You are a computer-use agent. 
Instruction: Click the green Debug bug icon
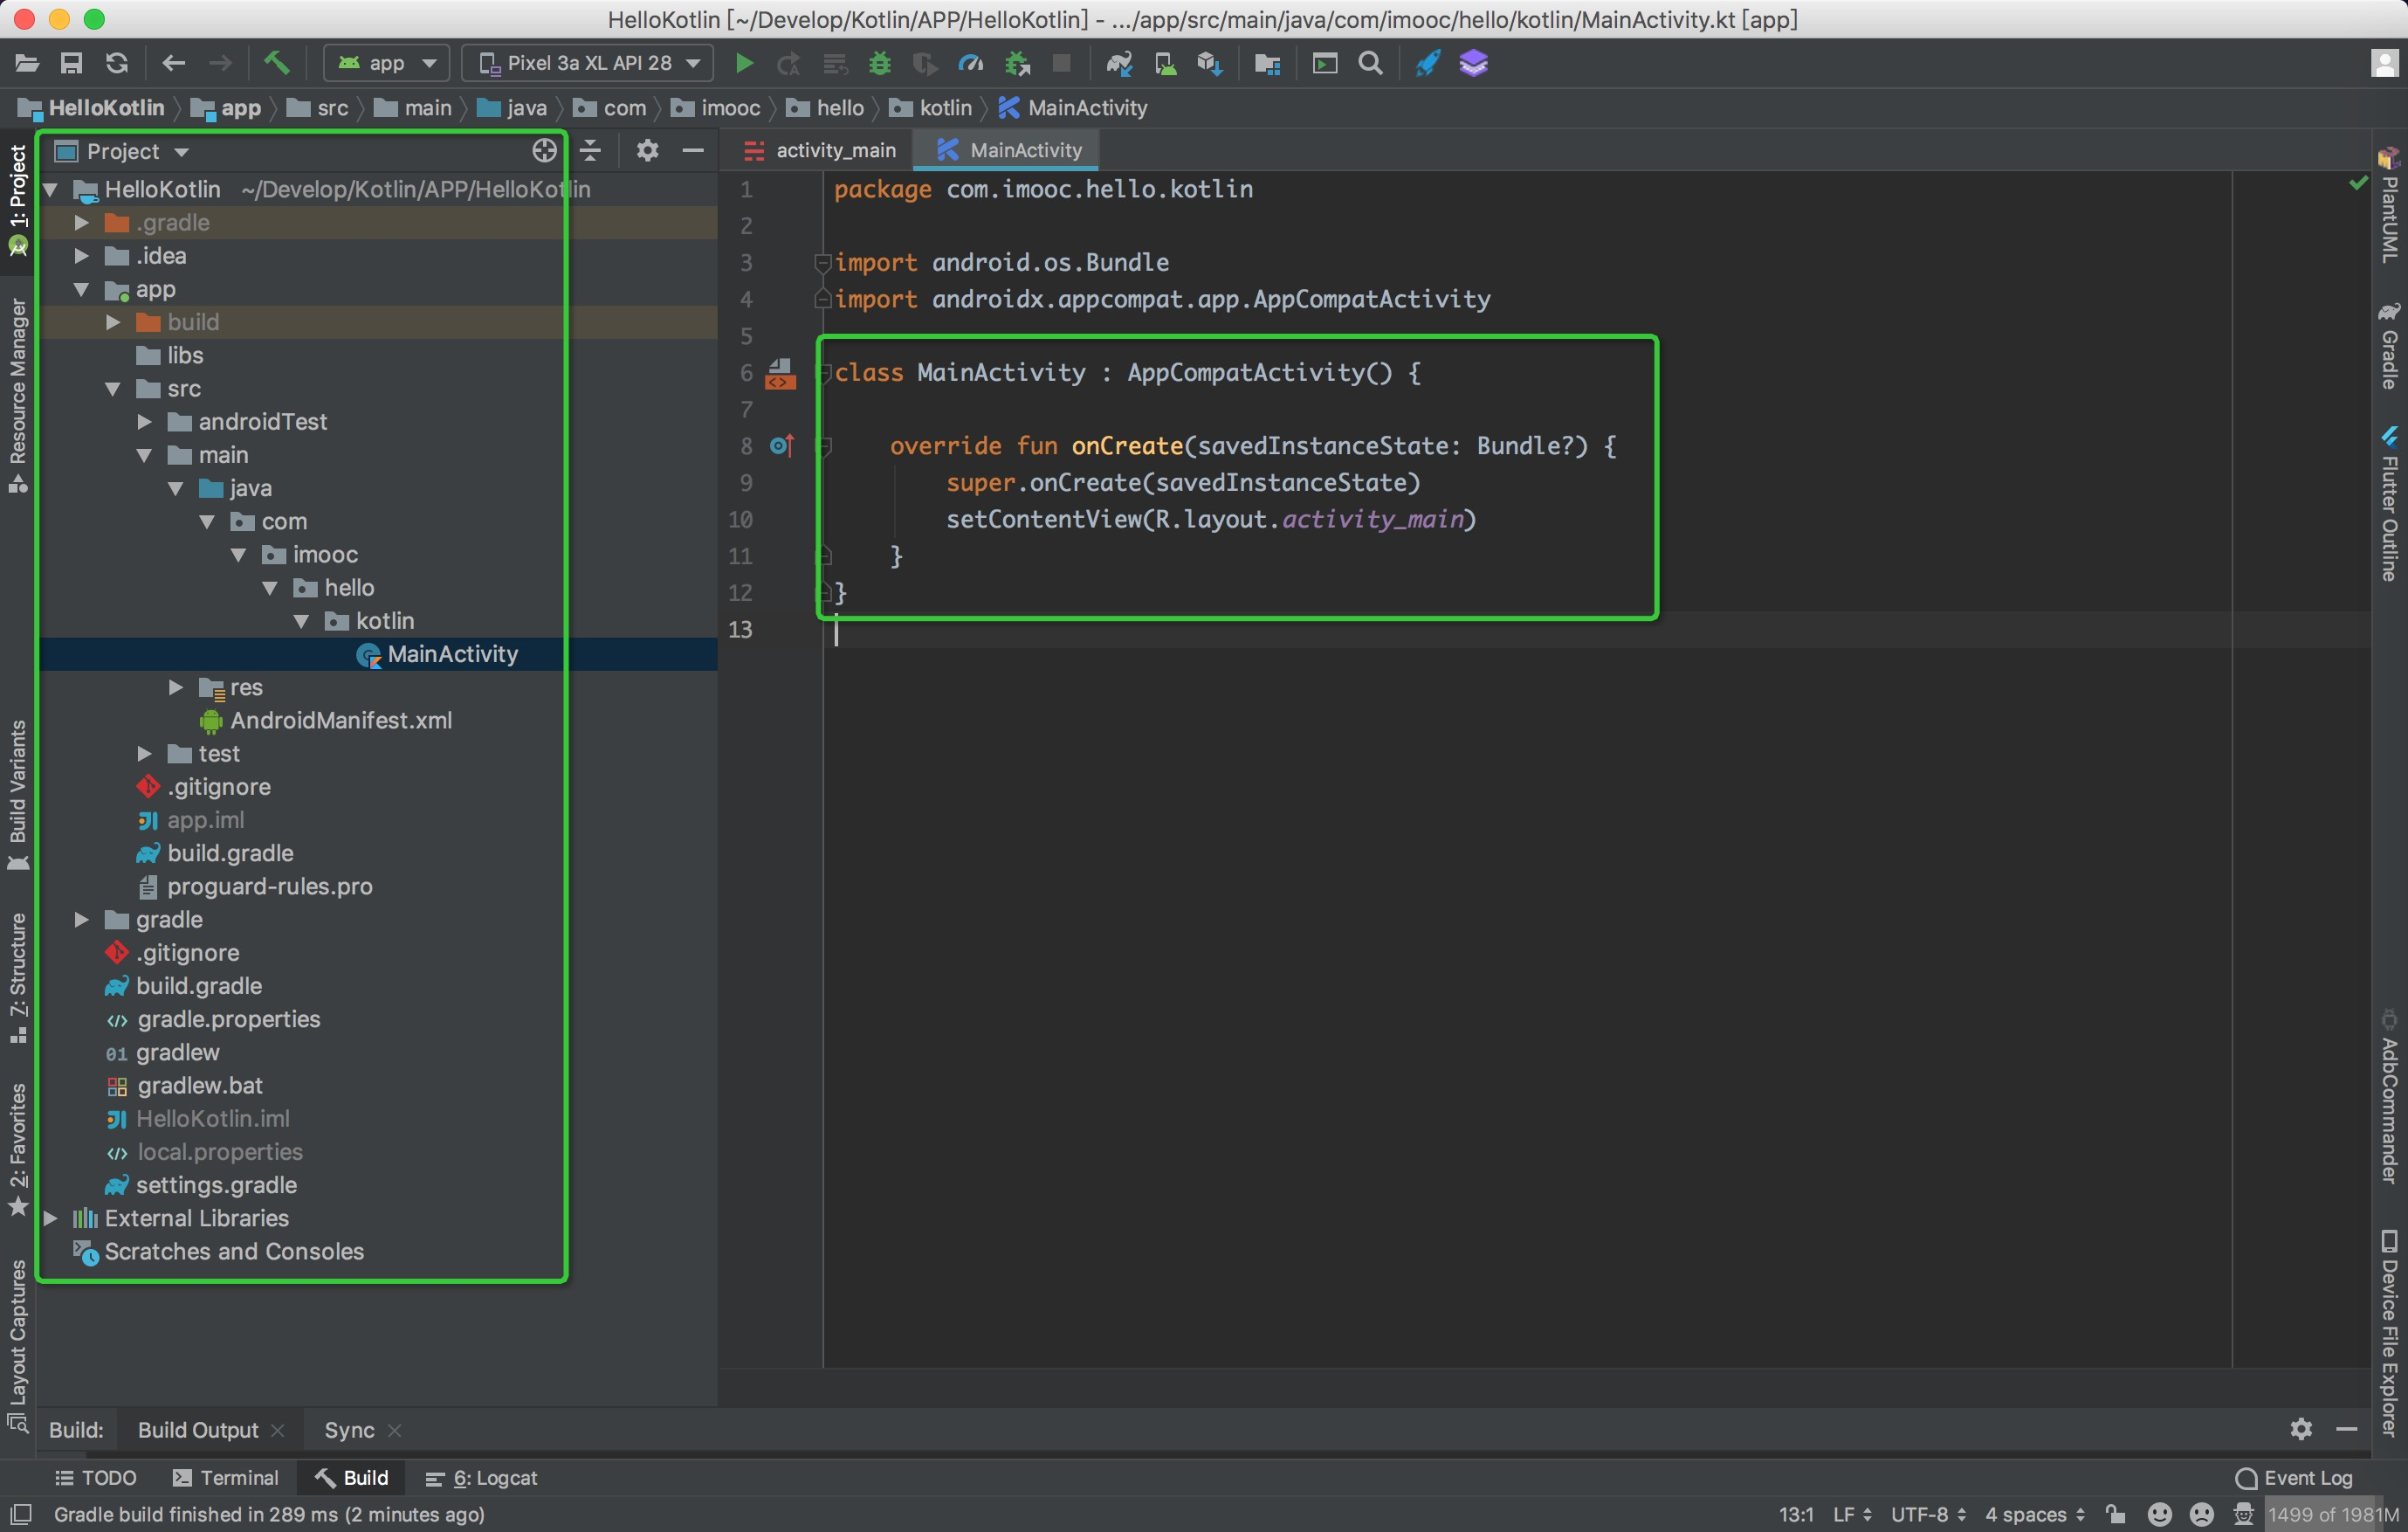(880, 64)
